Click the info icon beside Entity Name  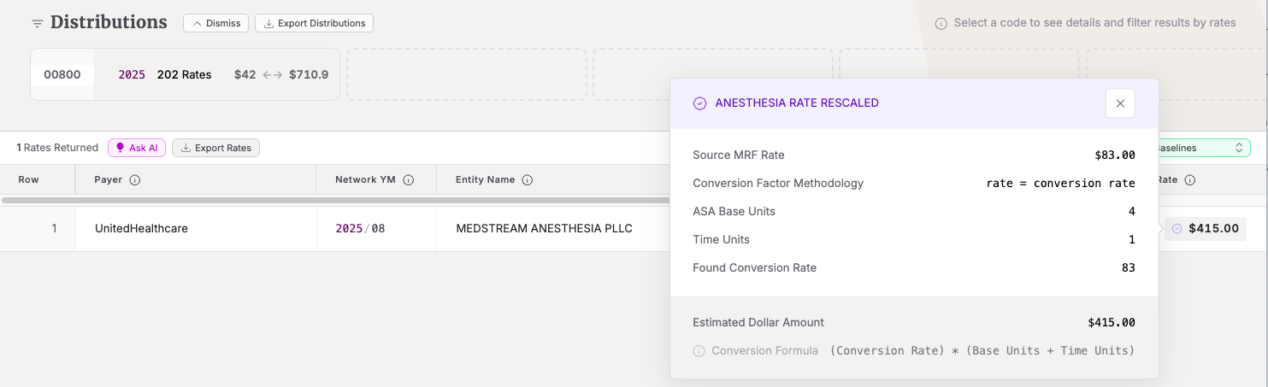[x=528, y=180]
